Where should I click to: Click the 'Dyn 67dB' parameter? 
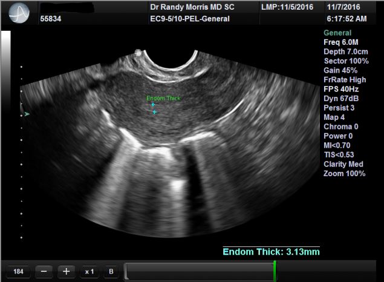pyautogui.click(x=341, y=99)
